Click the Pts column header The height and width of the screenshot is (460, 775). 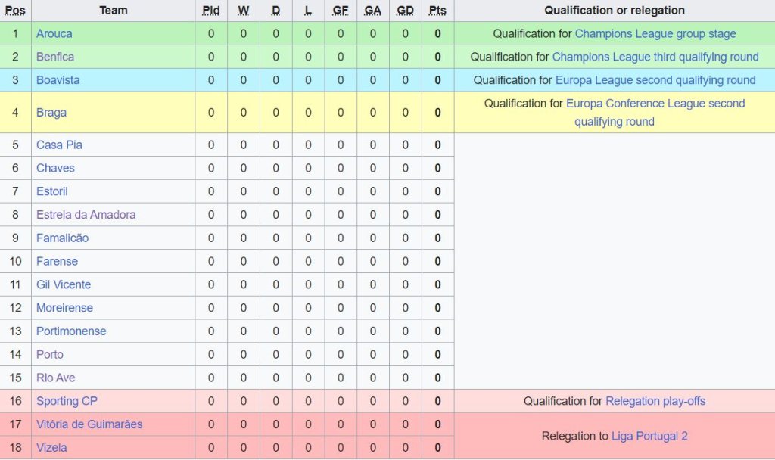tap(437, 11)
